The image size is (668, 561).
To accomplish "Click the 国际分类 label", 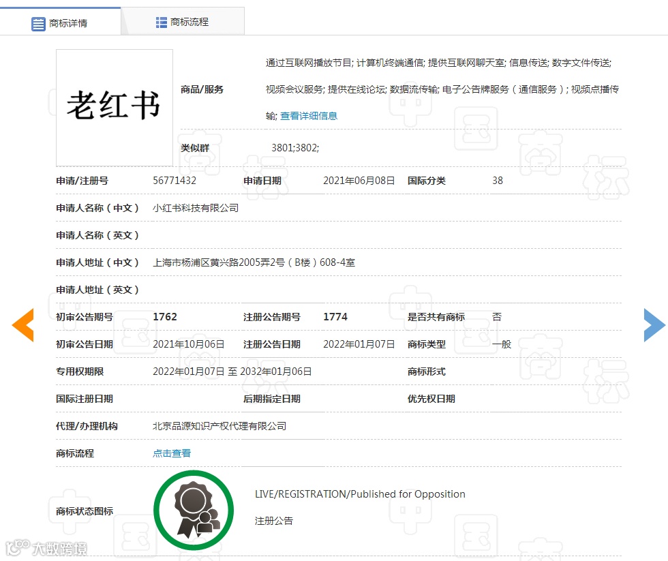I will [x=427, y=181].
